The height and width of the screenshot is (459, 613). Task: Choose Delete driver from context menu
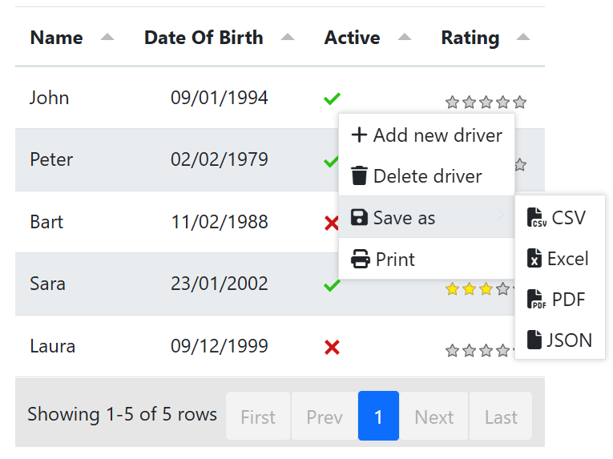[x=426, y=176]
